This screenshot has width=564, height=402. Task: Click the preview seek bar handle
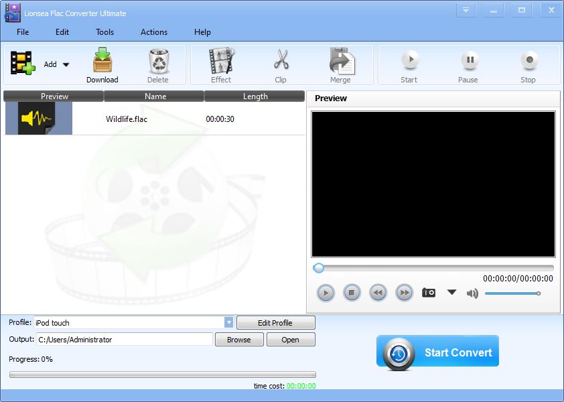[x=318, y=268]
